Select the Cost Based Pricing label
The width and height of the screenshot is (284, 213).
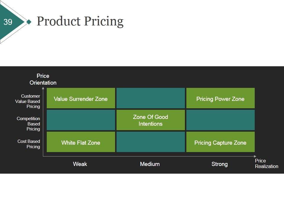tap(29, 144)
